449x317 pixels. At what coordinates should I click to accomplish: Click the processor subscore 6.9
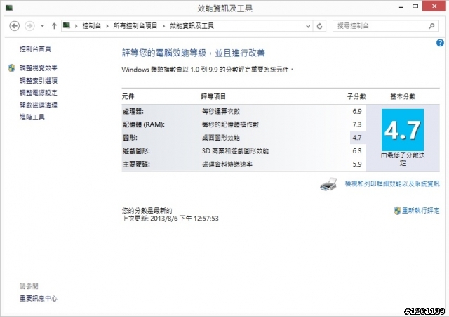(357, 111)
